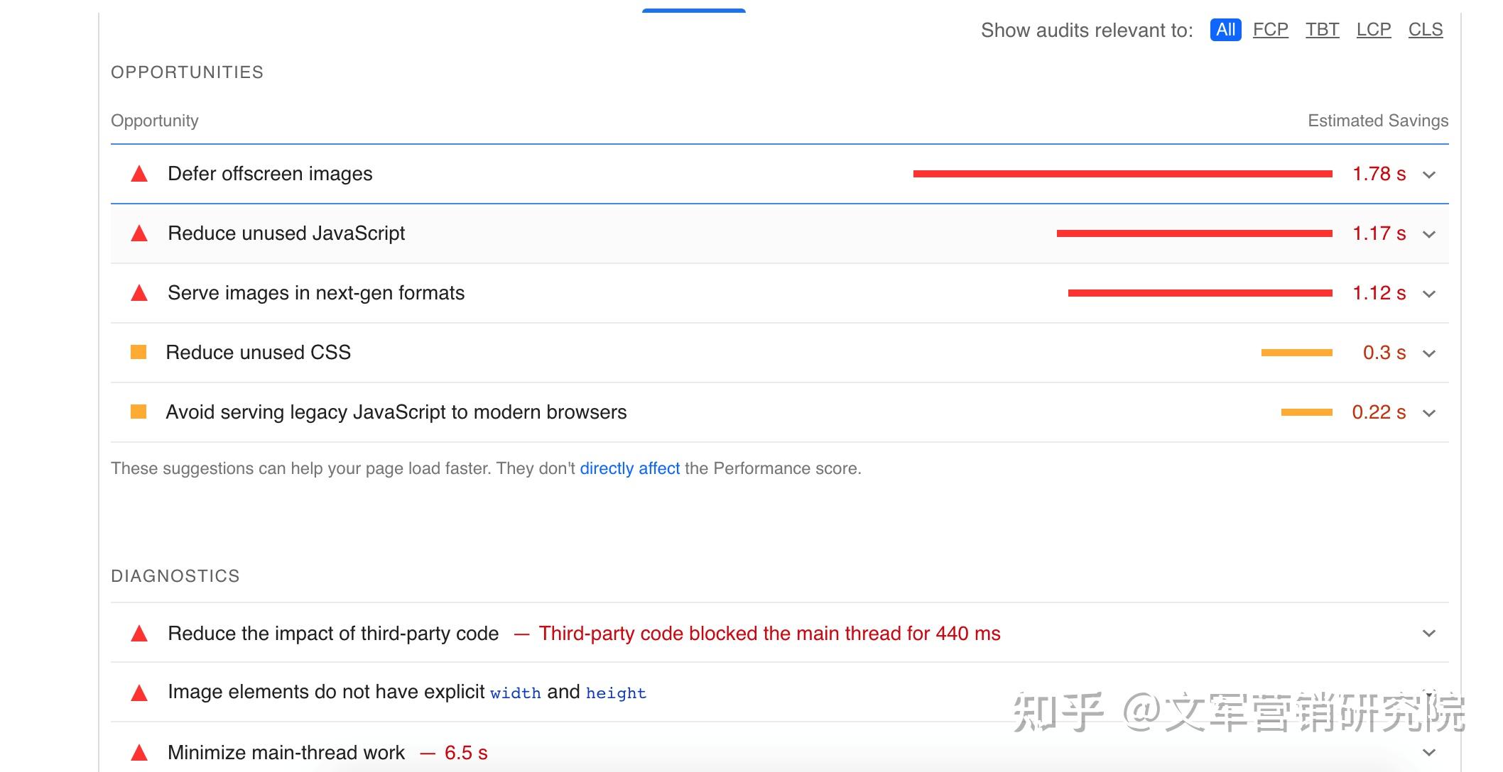The image size is (1503, 772).
Task: Filter audits by CLS
Action: [1426, 30]
